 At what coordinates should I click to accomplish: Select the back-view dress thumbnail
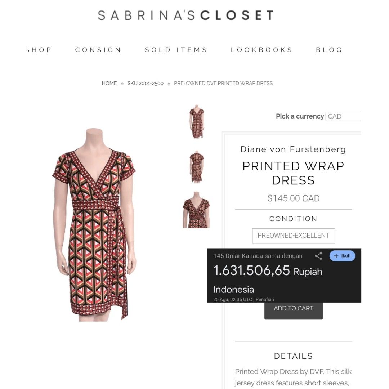pyautogui.click(x=197, y=167)
